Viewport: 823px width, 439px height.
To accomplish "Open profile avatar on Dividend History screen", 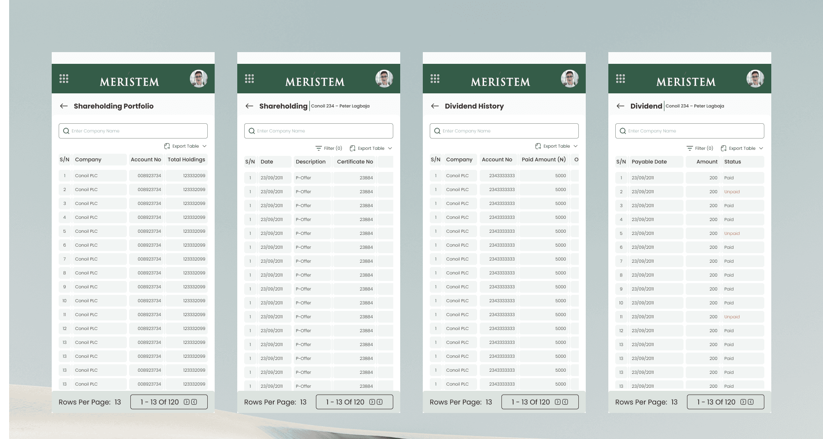I will click(x=570, y=79).
